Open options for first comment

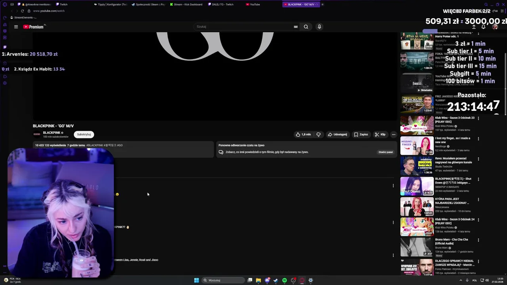393,186
